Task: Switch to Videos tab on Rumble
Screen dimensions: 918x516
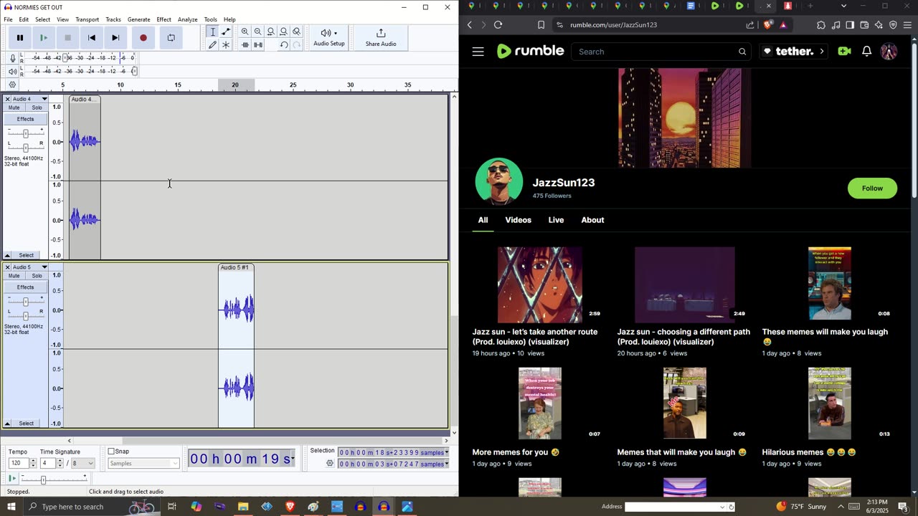Action: coord(518,220)
